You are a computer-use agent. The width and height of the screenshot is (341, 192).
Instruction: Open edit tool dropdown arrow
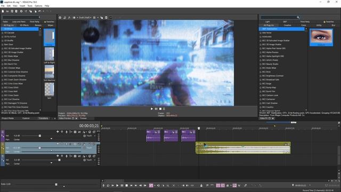coord(155,186)
